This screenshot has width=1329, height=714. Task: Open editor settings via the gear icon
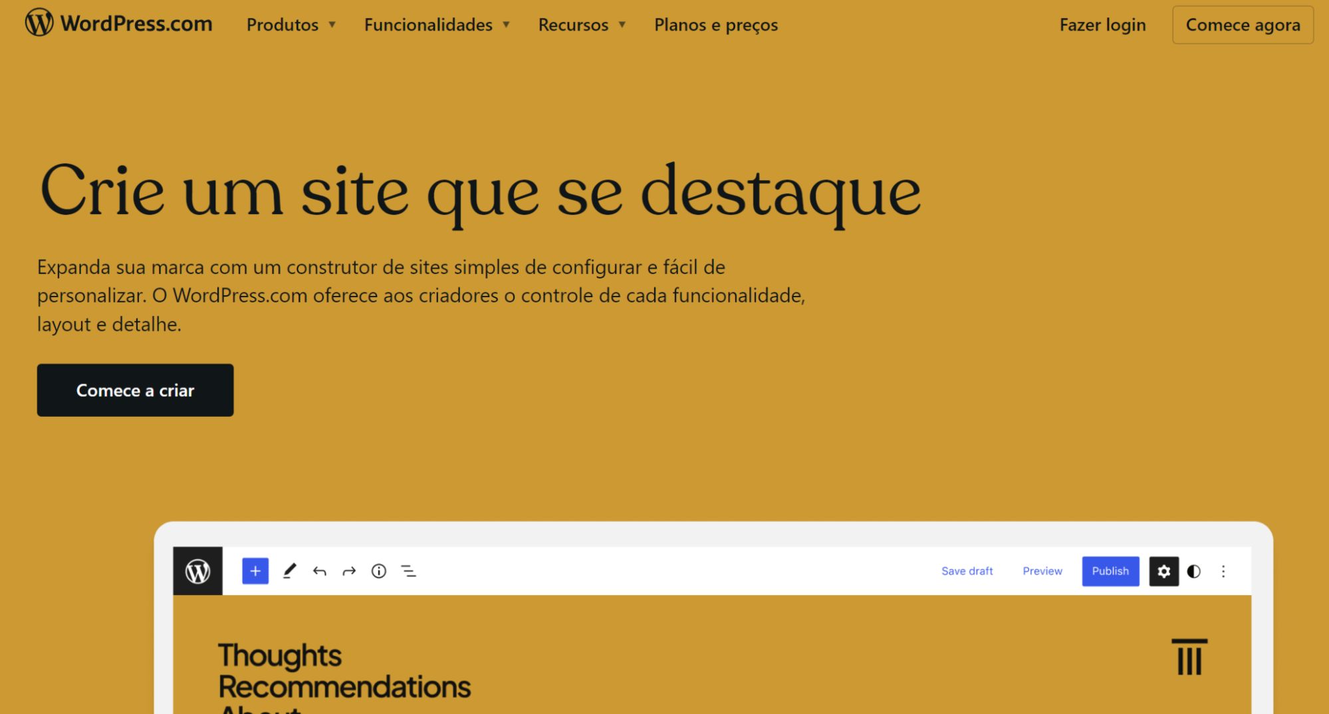(x=1163, y=571)
